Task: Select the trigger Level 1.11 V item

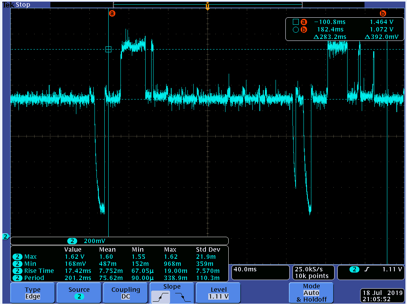Action: 218,293
